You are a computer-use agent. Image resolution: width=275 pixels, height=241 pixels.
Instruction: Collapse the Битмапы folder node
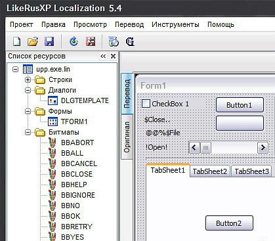(28, 132)
